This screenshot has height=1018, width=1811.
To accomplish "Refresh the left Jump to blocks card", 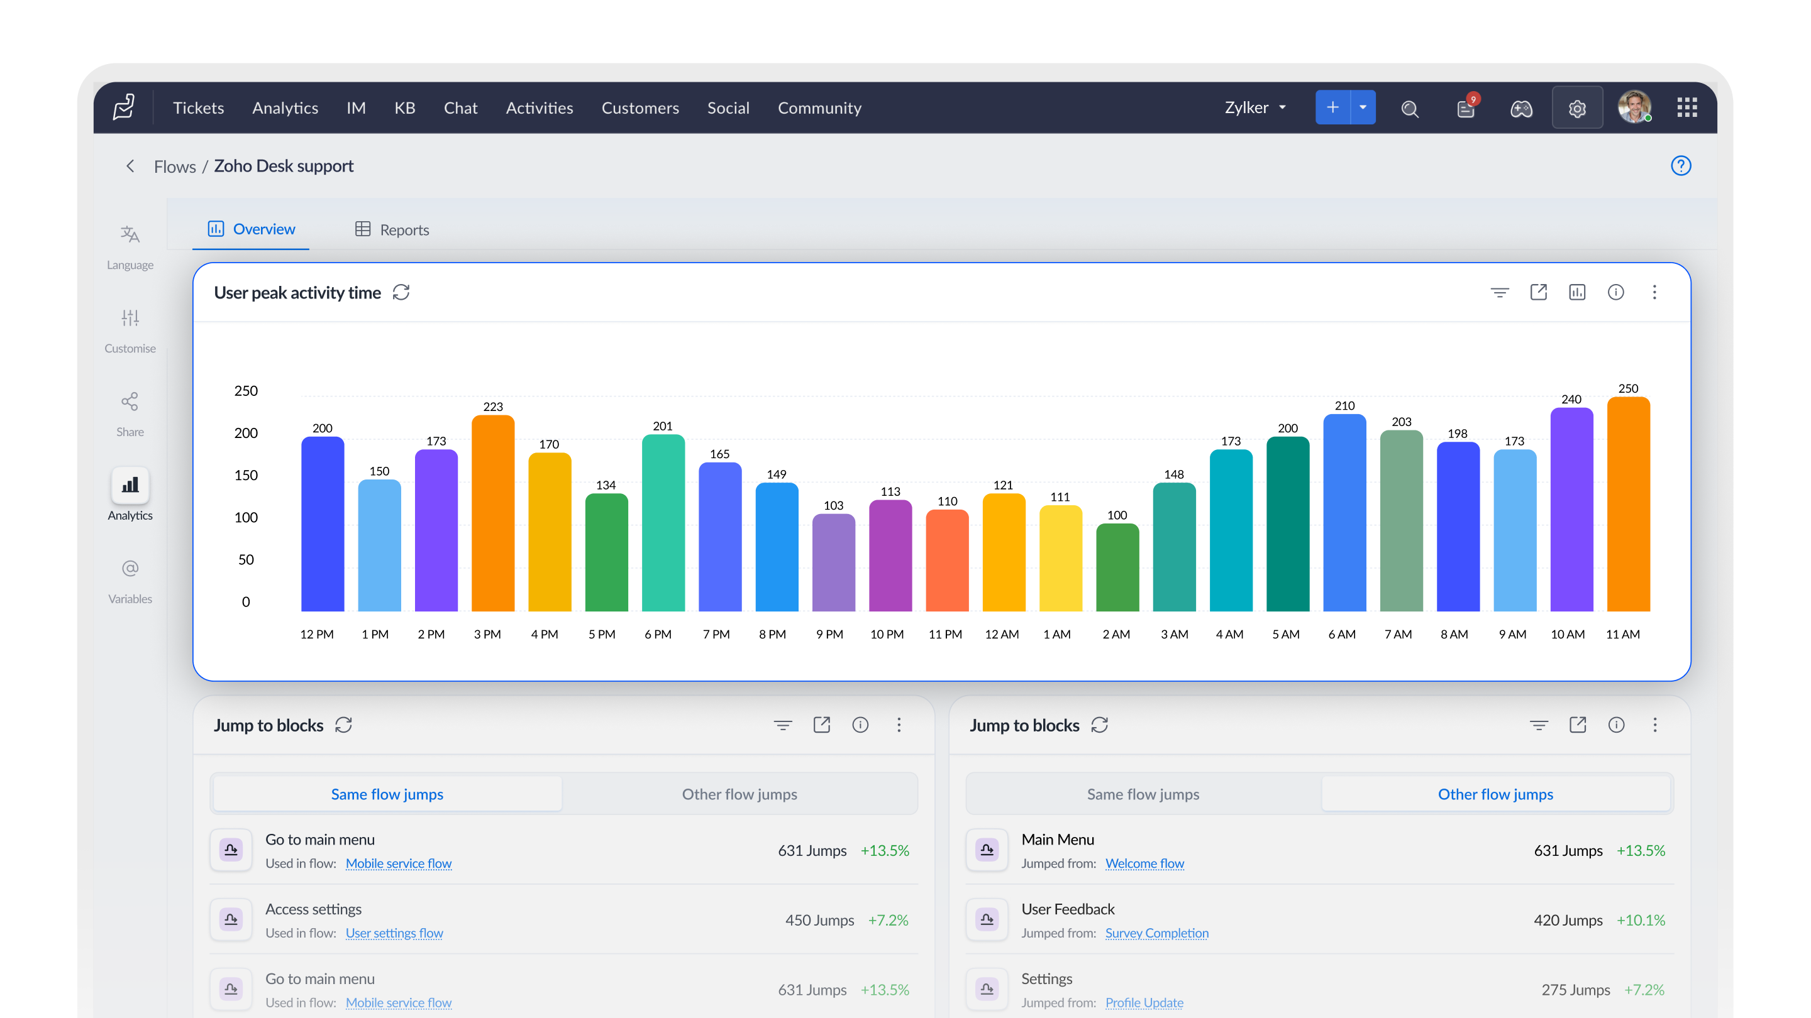I will click(344, 725).
